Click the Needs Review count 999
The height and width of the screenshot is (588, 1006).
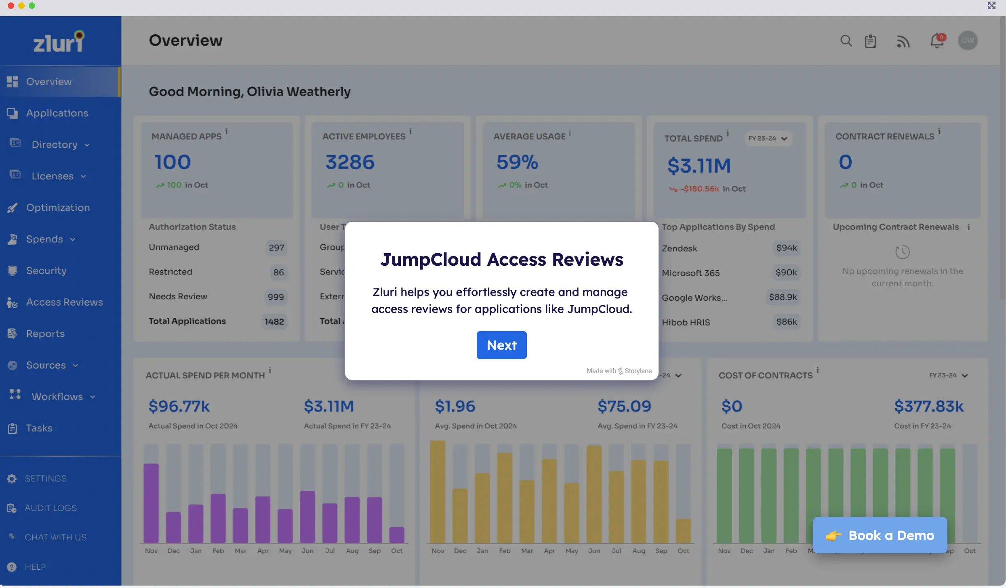point(276,297)
